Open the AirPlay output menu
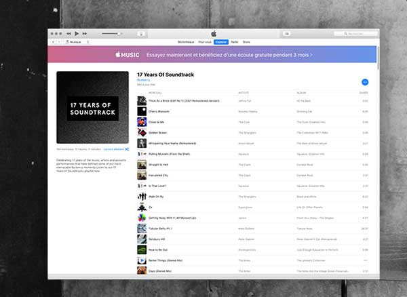 [x=141, y=34]
